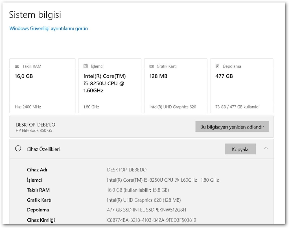The image size is (289, 228).
Task: Click the Cihaz Adı DESKTOP-DEBE1JO value
Action: (x=127, y=170)
